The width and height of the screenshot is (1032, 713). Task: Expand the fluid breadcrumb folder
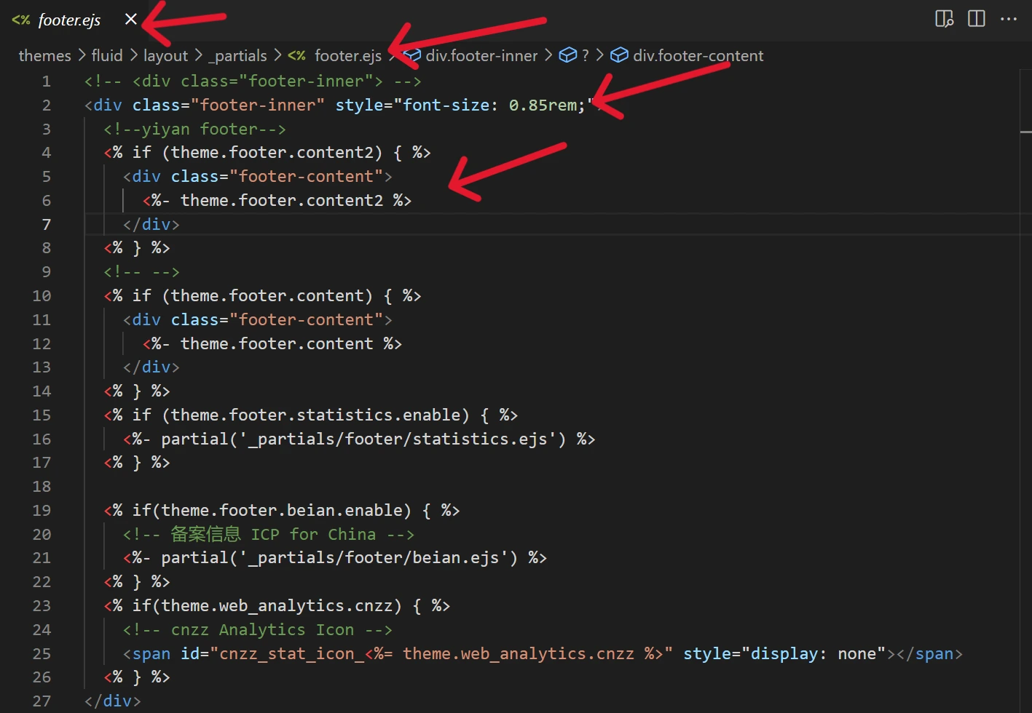pos(107,56)
